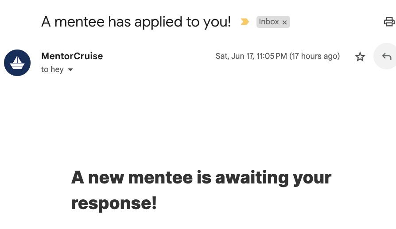Click the print all icon

(x=389, y=22)
